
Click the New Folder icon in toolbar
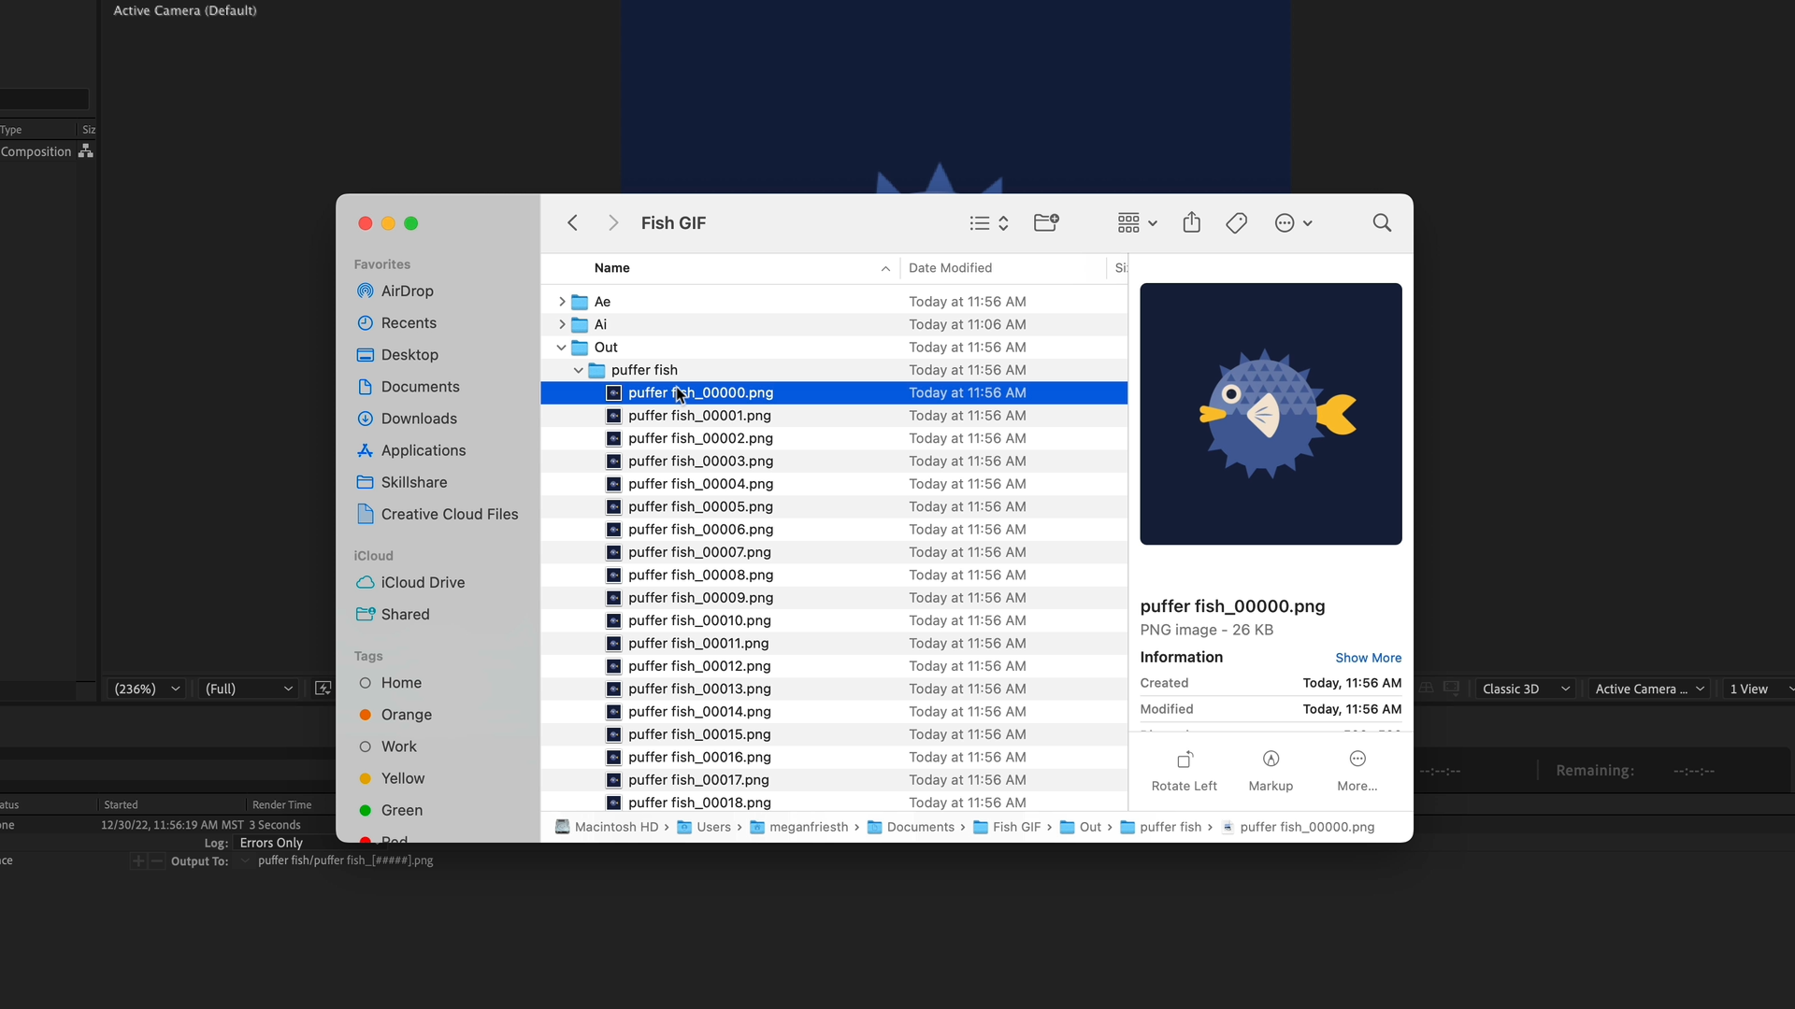coord(1046,222)
